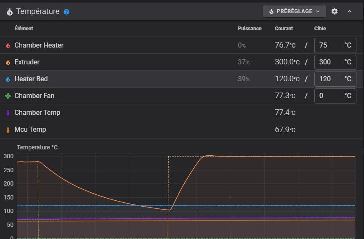
Task: Click the Cible column header
Action: [x=320, y=29]
